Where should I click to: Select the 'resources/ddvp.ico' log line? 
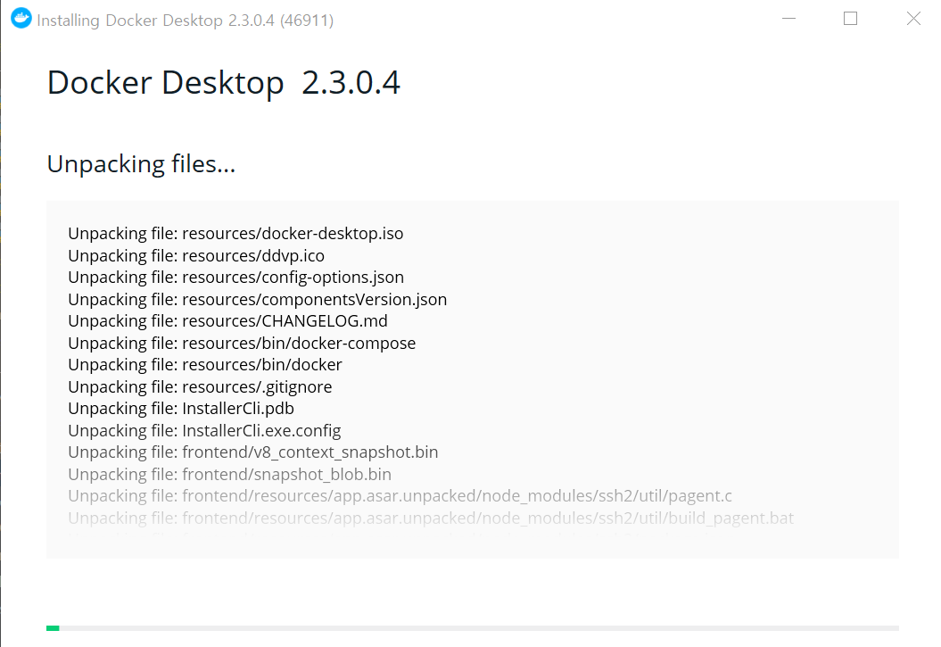click(196, 256)
